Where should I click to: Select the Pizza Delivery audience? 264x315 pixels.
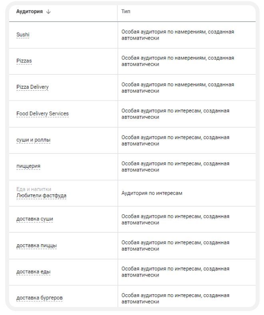point(32,87)
